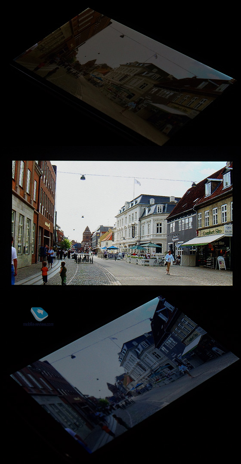Click the child in the orange shirt

point(44,272)
